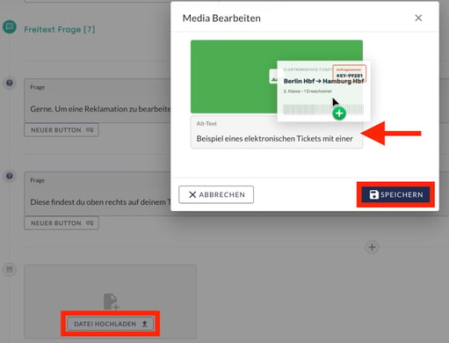449x343 pixels.
Task: Open the Freitext Frage [7] heading
Action: pos(60,30)
